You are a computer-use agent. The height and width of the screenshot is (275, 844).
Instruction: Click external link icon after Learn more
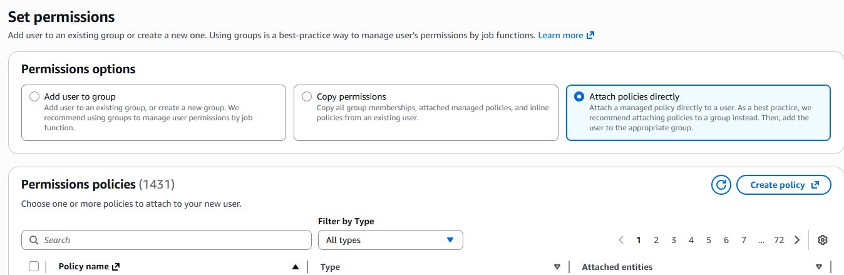point(590,36)
